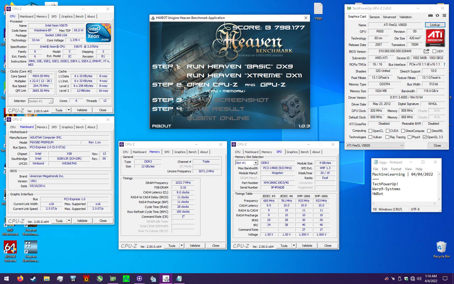The image size is (454, 284).
Task: Toggle the DirectCompute checkbox
Action: pyautogui.click(x=403, y=131)
